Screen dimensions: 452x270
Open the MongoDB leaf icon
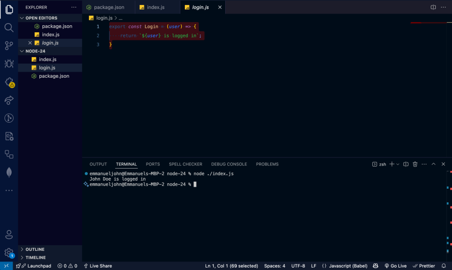point(9,172)
